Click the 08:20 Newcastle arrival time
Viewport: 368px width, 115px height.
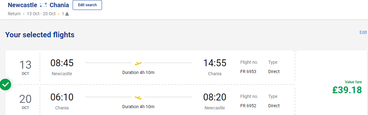215,97
